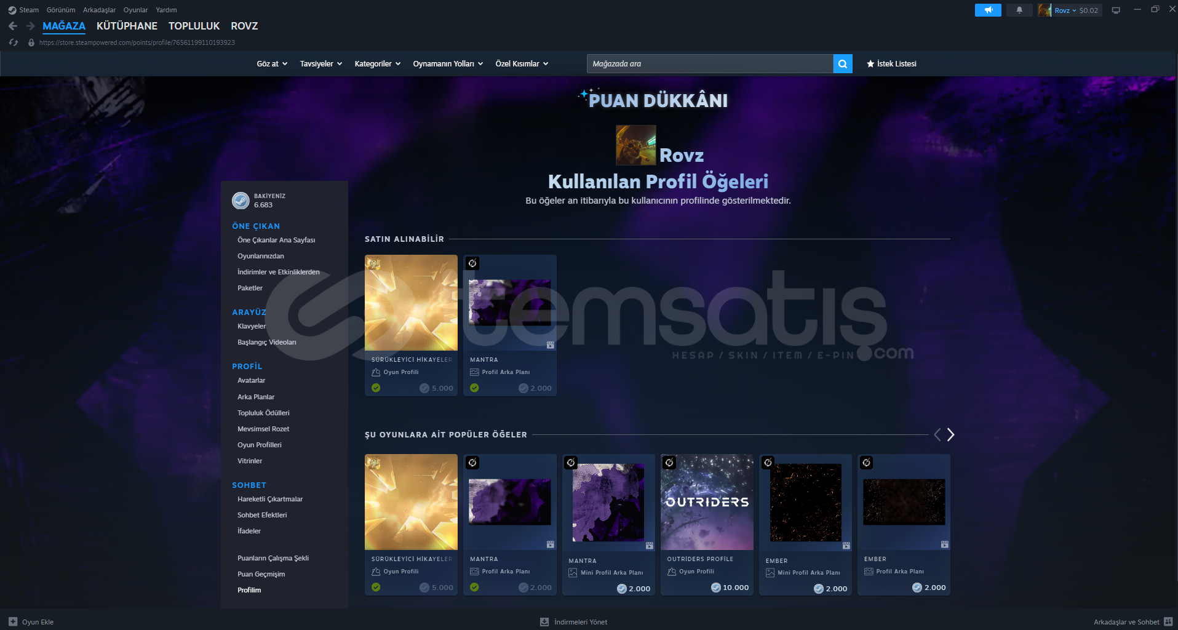This screenshot has width=1178, height=630.
Task: Reload the page with the refresh icon
Action: pyautogui.click(x=14, y=42)
